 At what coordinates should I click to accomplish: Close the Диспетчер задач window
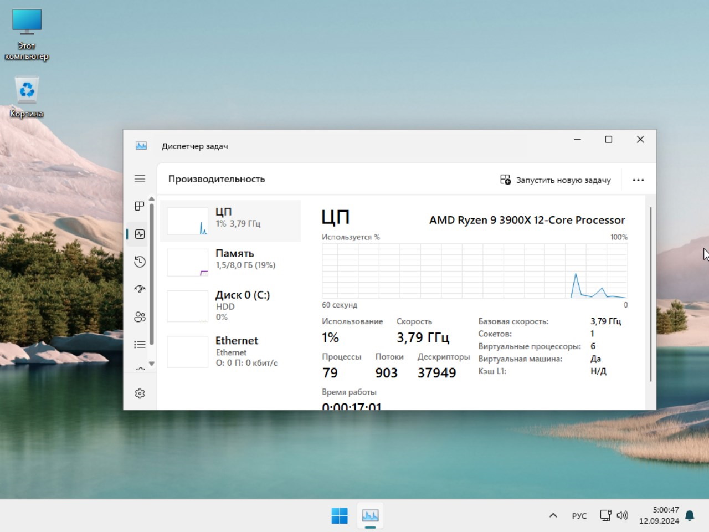tap(640, 140)
